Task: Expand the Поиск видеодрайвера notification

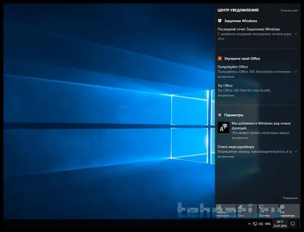Action: tap(296, 152)
